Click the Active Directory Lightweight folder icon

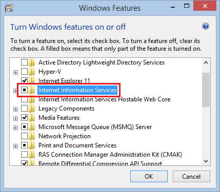[x=31, y=62]
